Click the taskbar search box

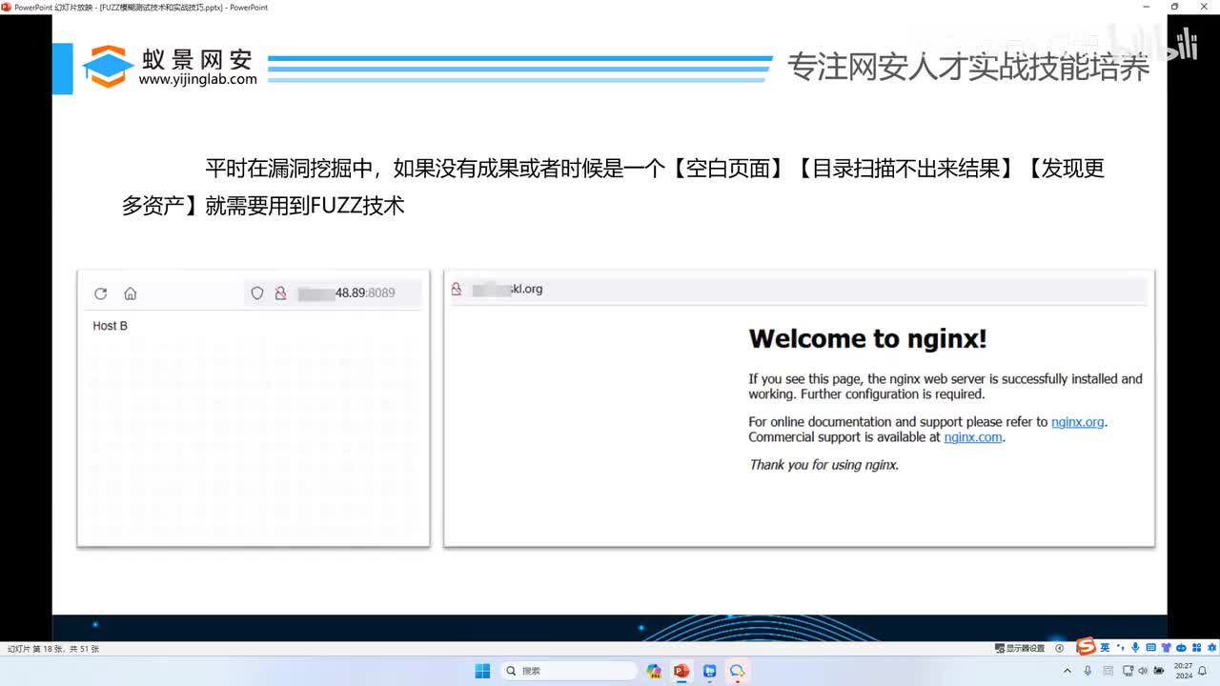coord(568,671)
